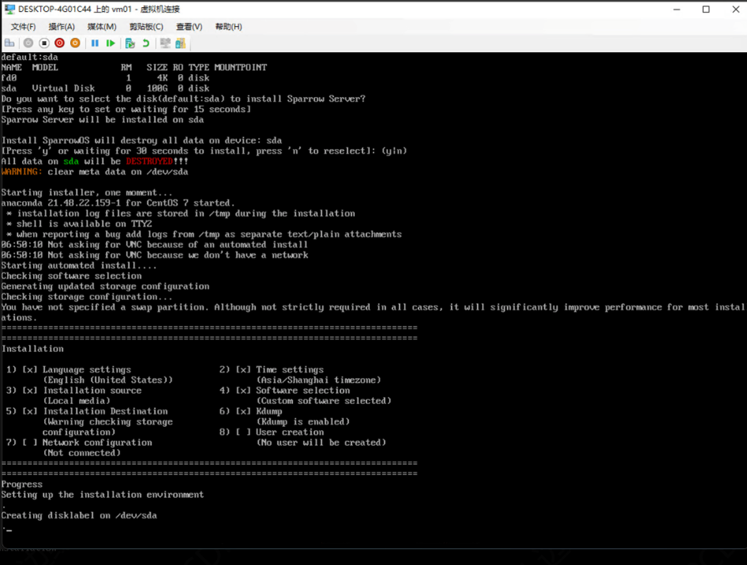Viewport: 747px width, 565px height.
Task: Click the 'Progress' heading
Action: pyautogui.click(x=22, y=485)
